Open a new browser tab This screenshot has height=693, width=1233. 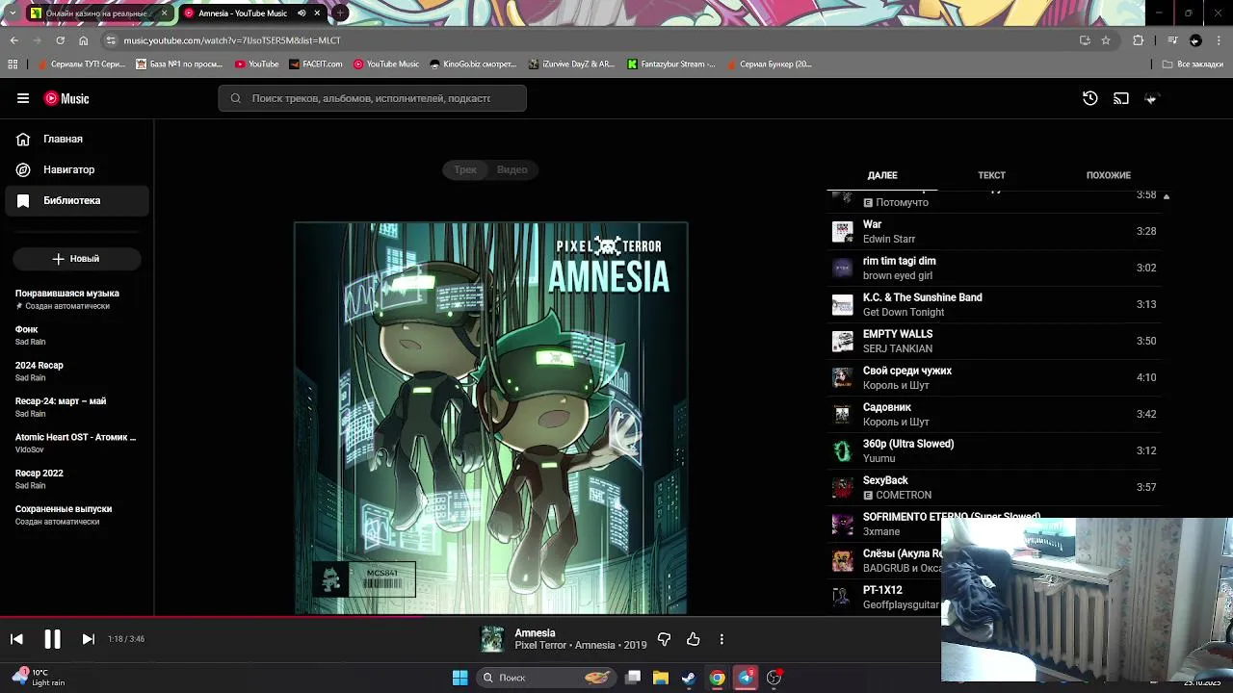click(340, 13)
